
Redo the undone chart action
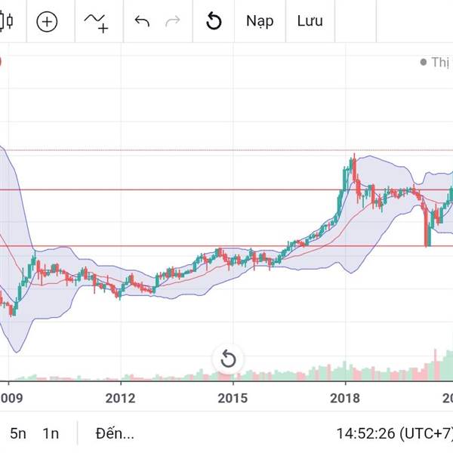click(173, 21)
